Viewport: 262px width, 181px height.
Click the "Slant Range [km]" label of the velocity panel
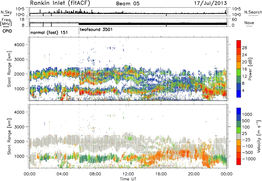(9, 136)
